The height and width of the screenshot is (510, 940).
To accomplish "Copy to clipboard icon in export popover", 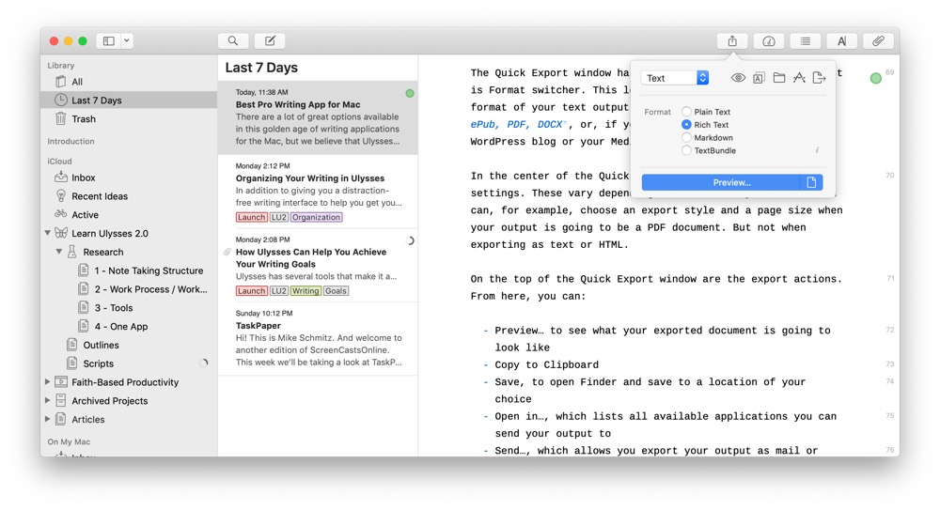I will (x=759, y=78).
